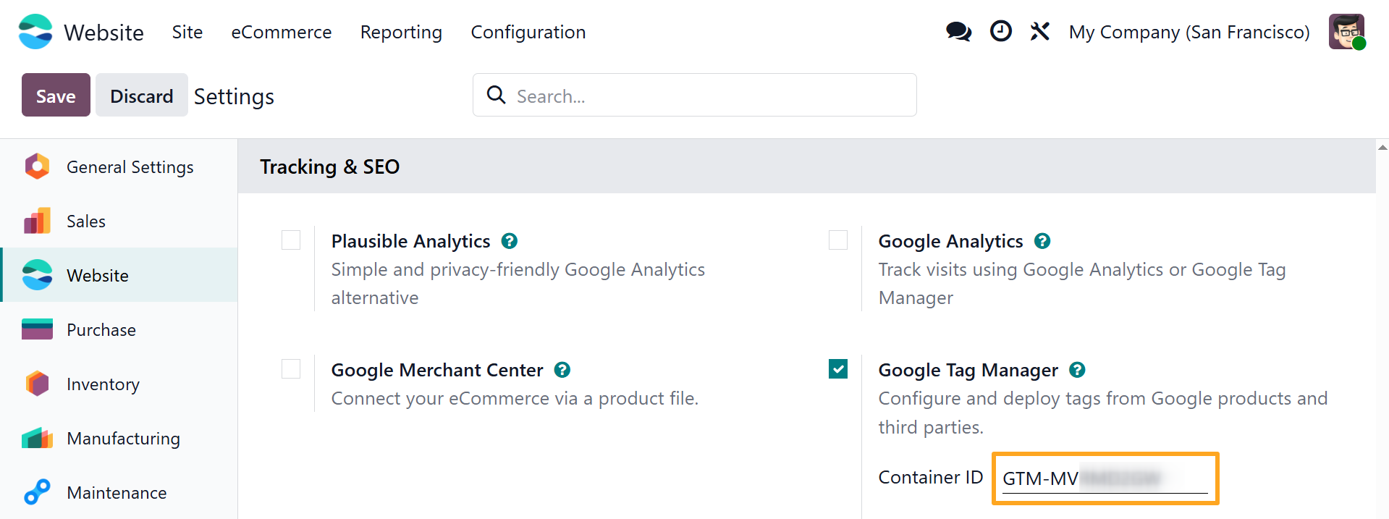Click the Maintenance wrench icon
1389x519 pixels.
click(x=37, y=492)
